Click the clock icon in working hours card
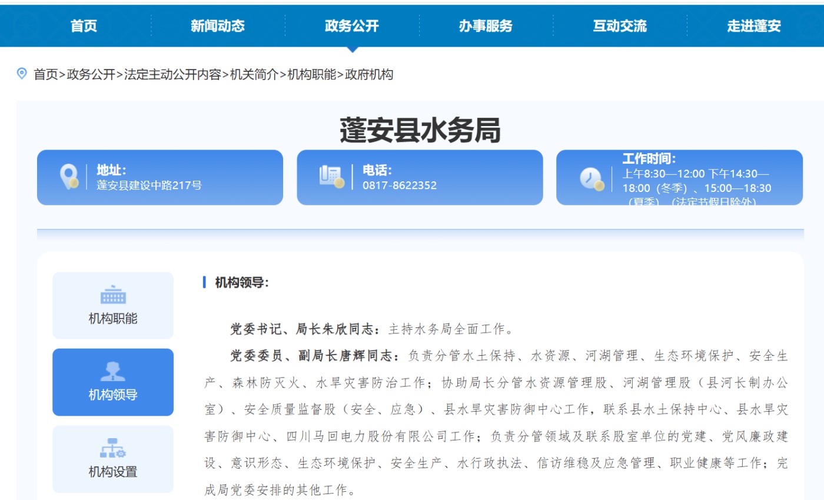Screen dimensions: 824x500 (592, 178)
